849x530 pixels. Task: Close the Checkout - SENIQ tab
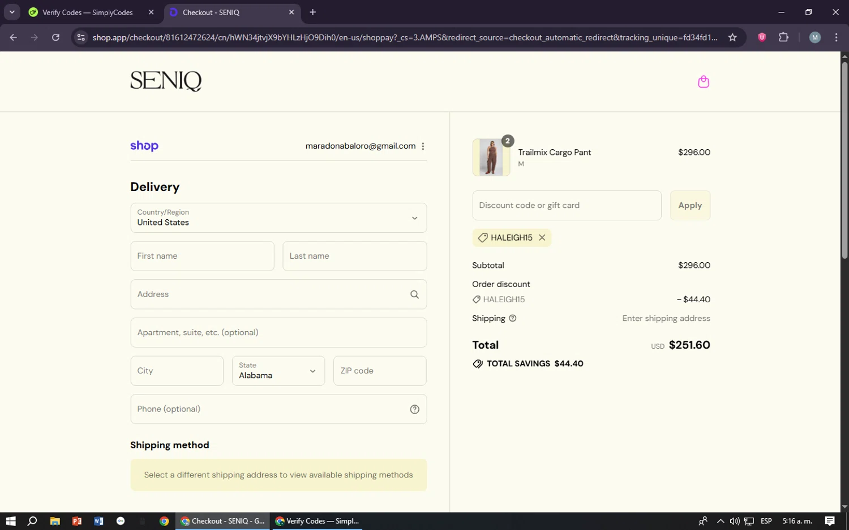[x=291, y=12]
